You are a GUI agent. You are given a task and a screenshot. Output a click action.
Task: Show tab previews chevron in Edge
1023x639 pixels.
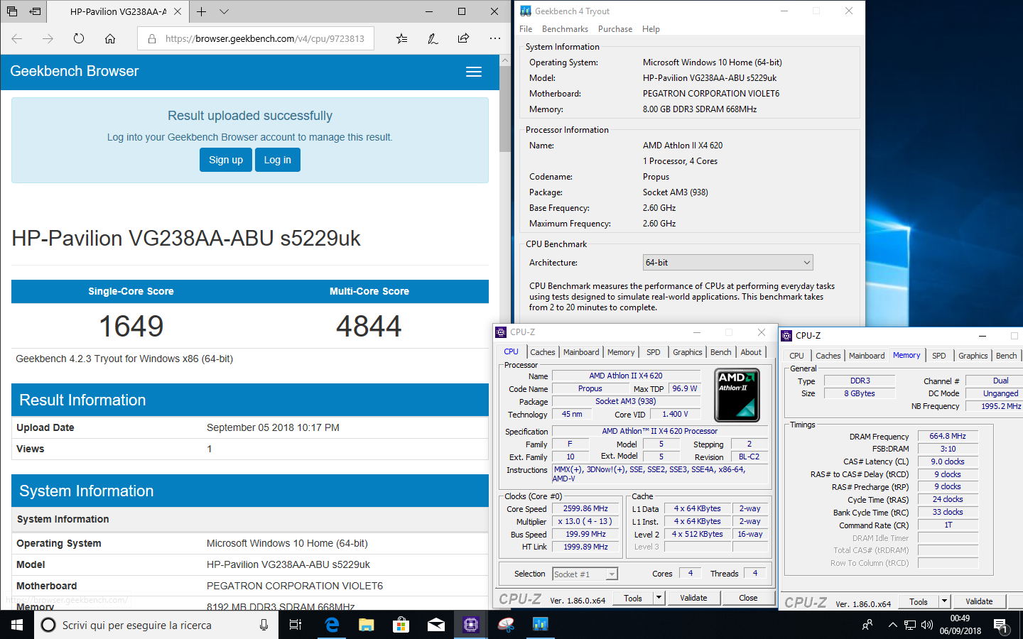(224, 11)
